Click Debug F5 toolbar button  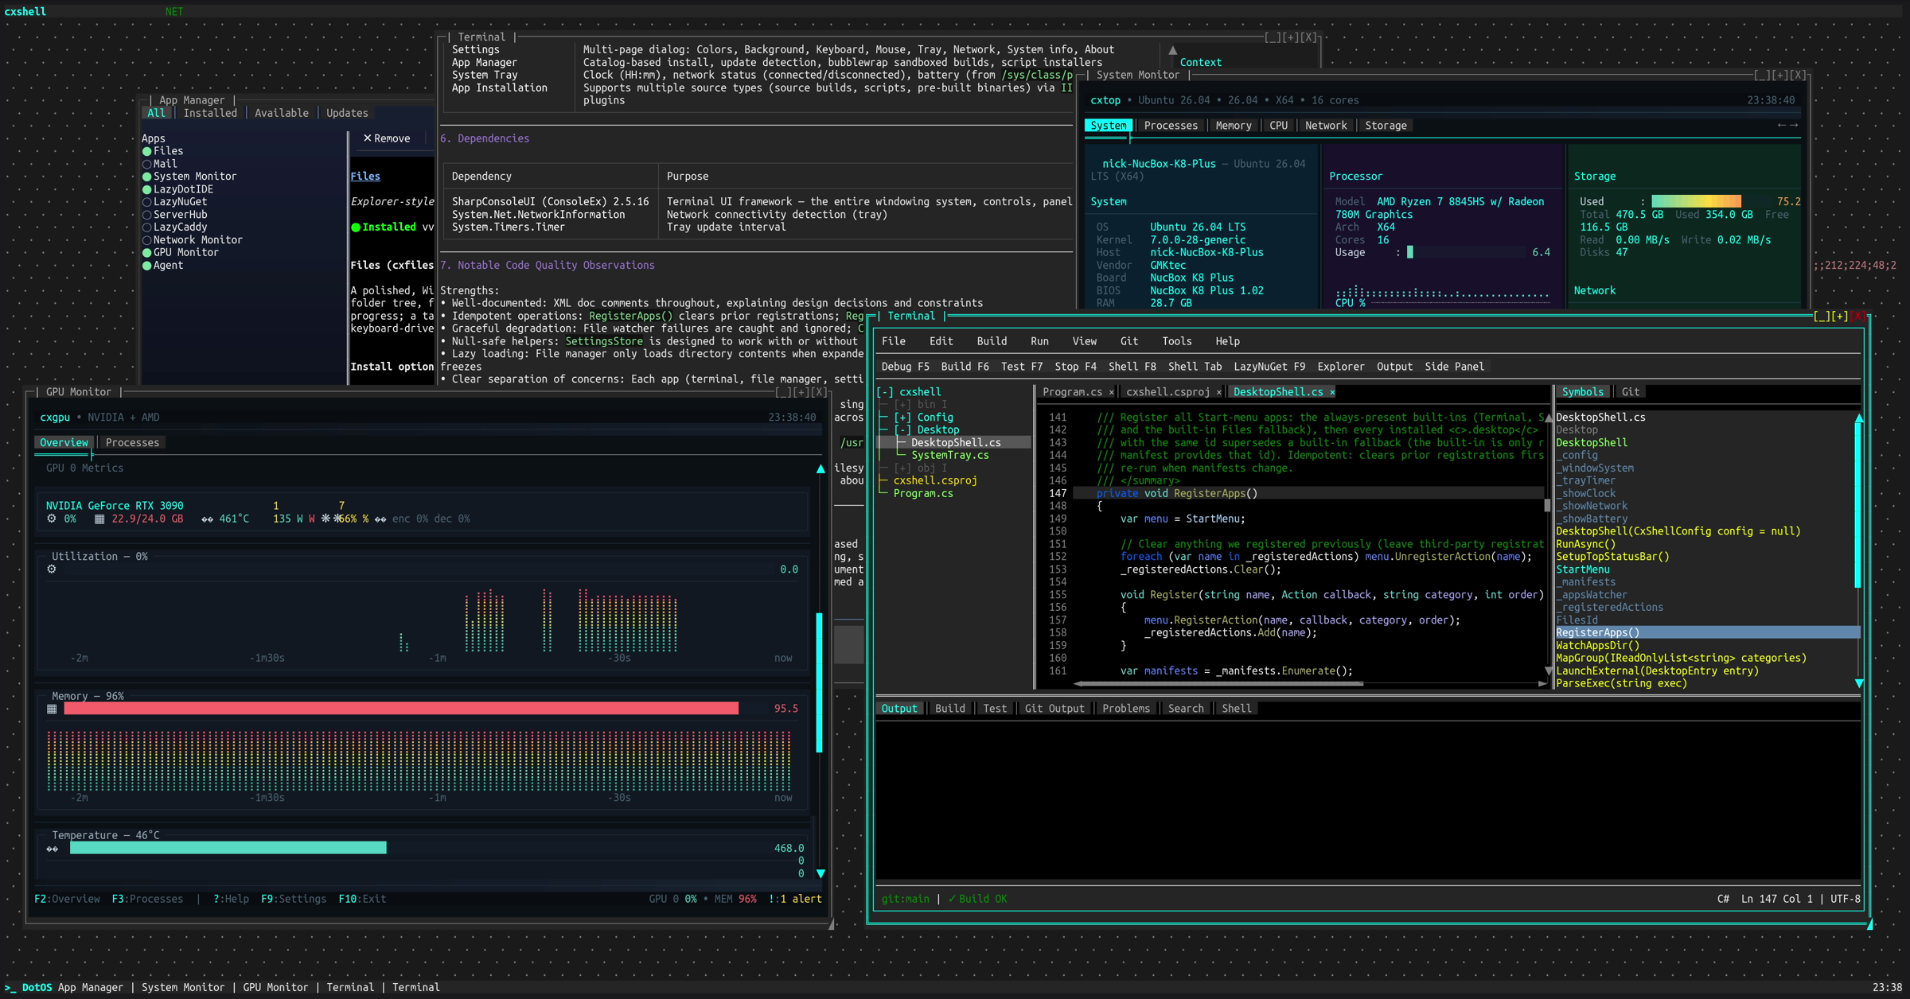[x=905, y=367]
